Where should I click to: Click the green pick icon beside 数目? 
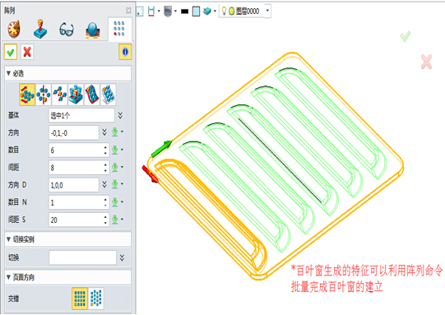pos(114,150)
